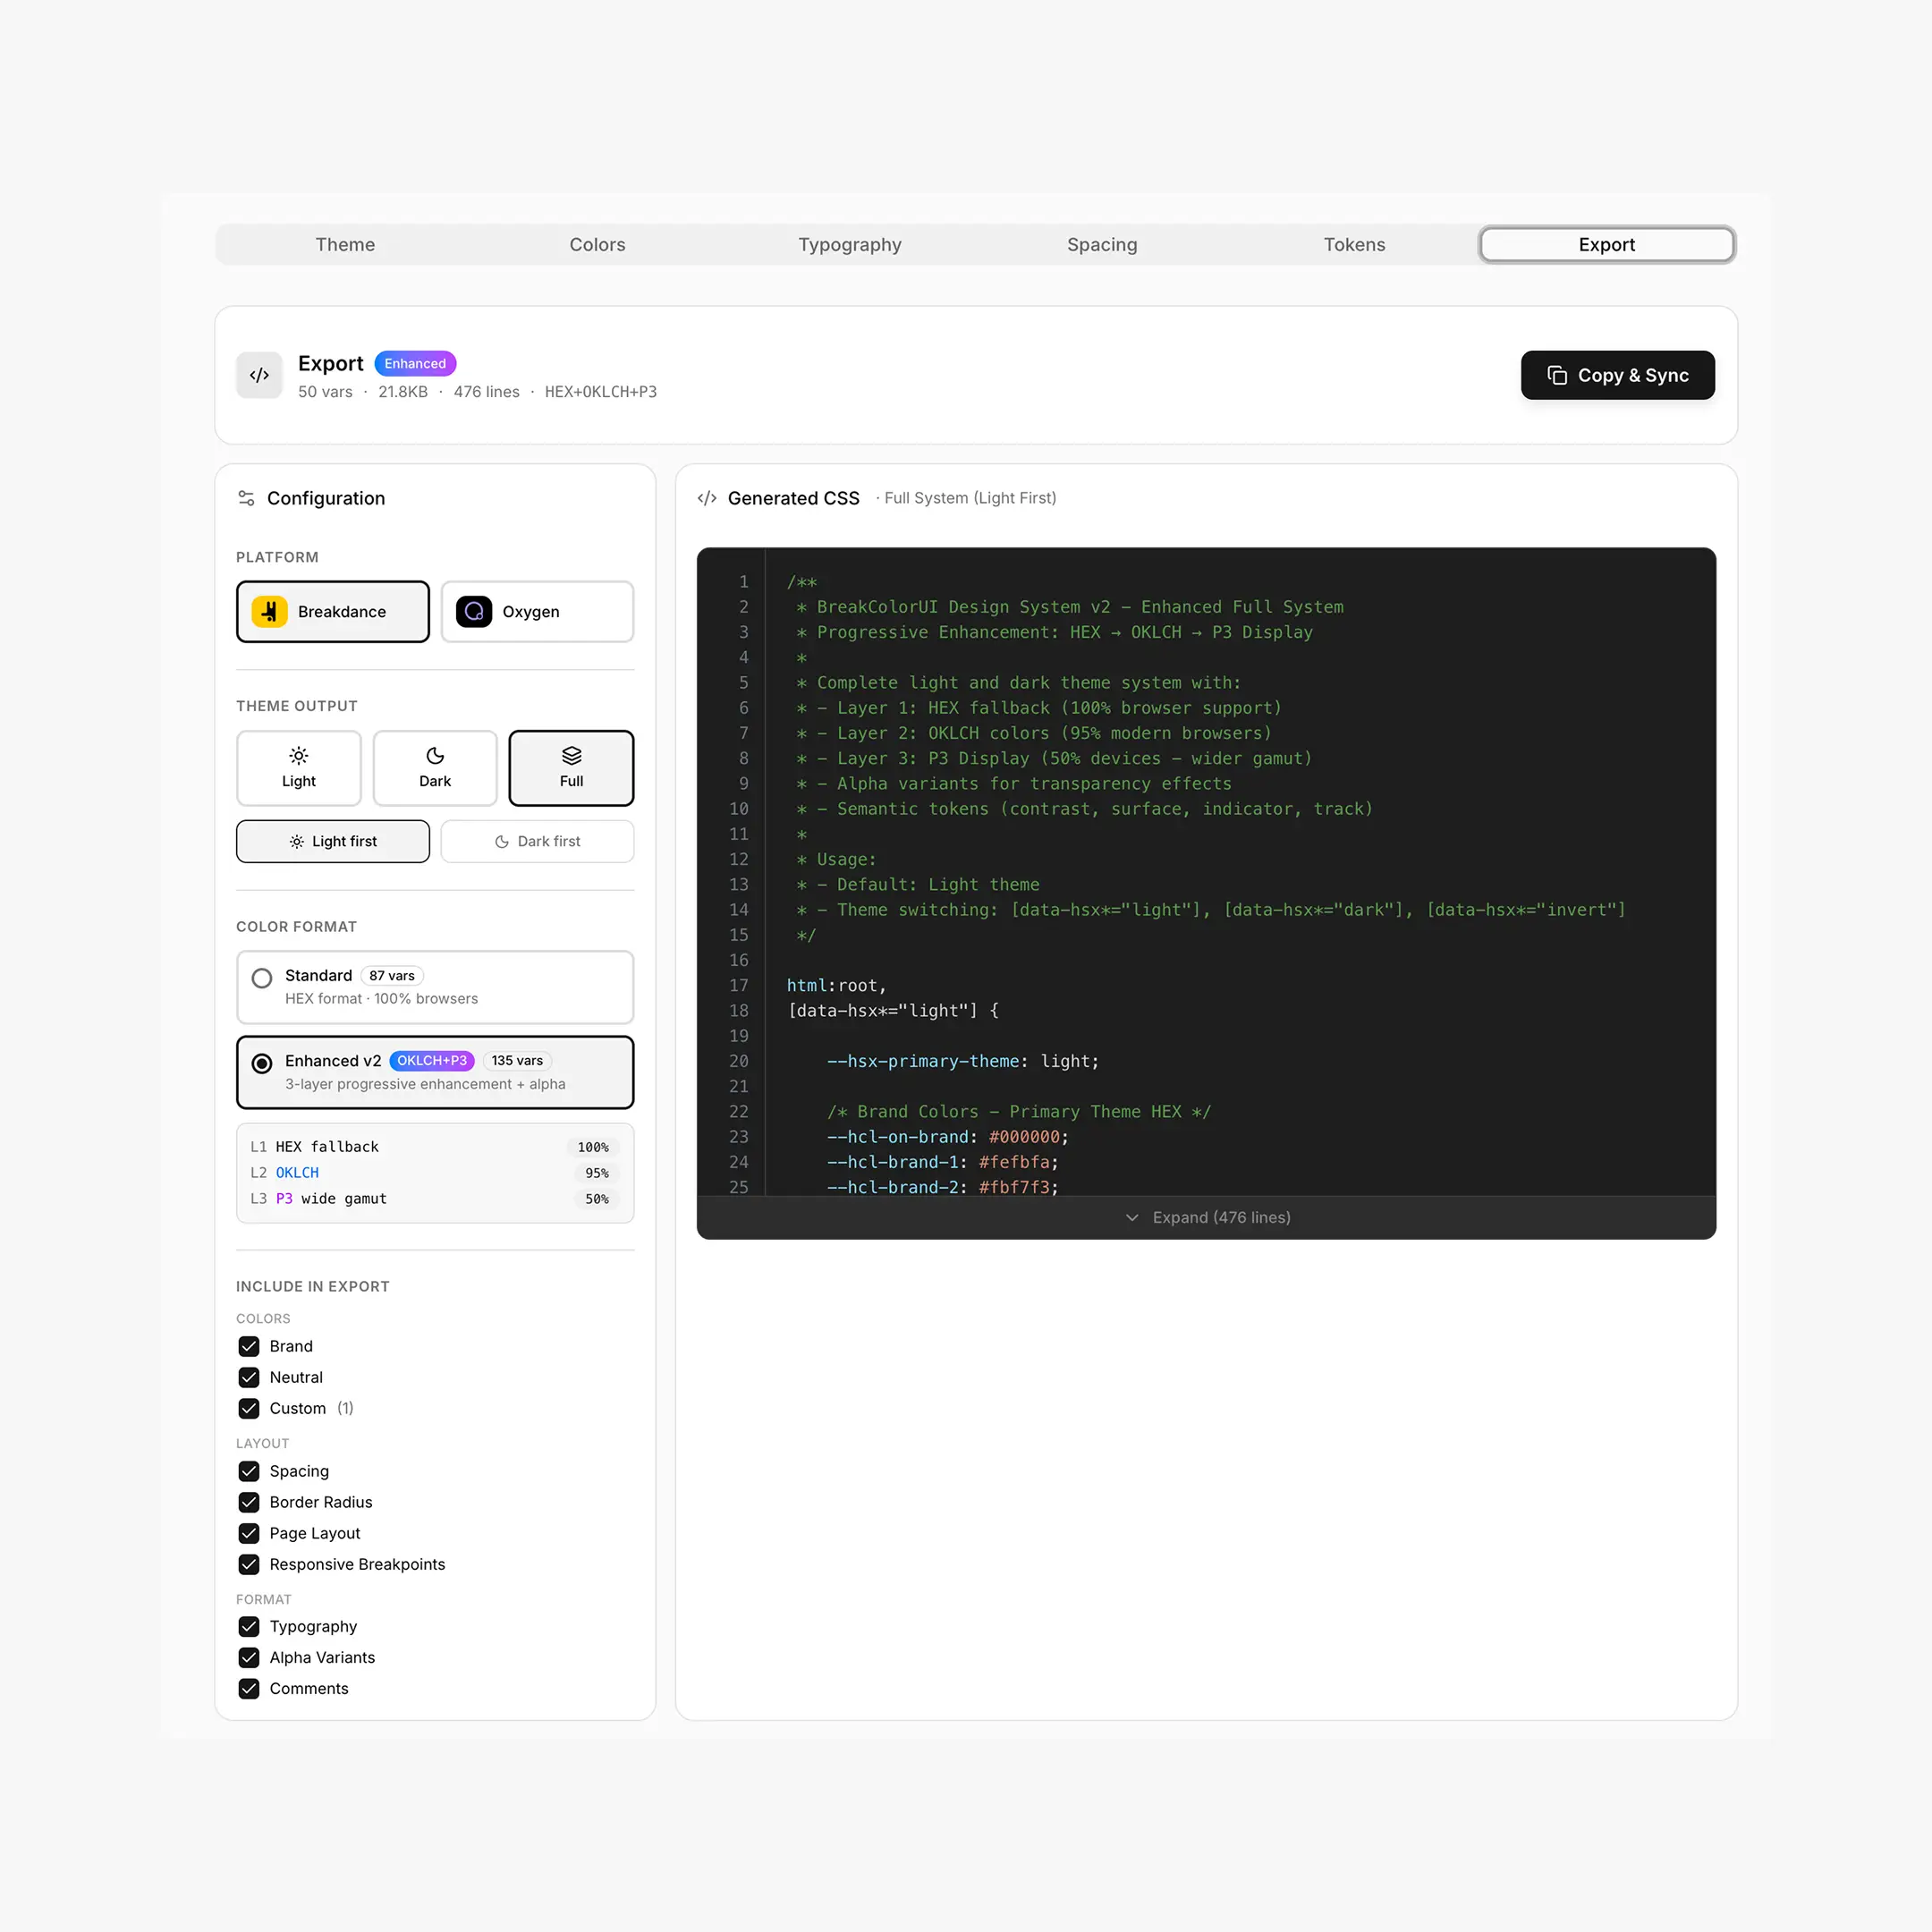The width and height of the screenshot is (1932, 1932).
Task: Choose Oxygen platform
Action: point(537,612)
